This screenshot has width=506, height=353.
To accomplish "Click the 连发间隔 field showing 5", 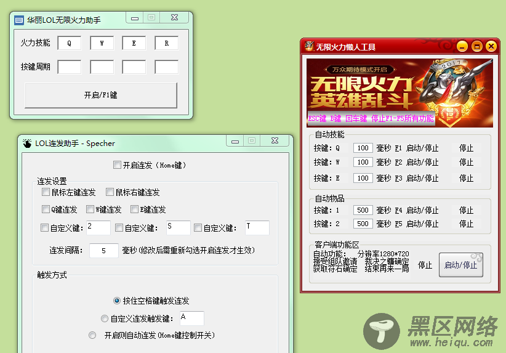I will [x=104, y=251].
